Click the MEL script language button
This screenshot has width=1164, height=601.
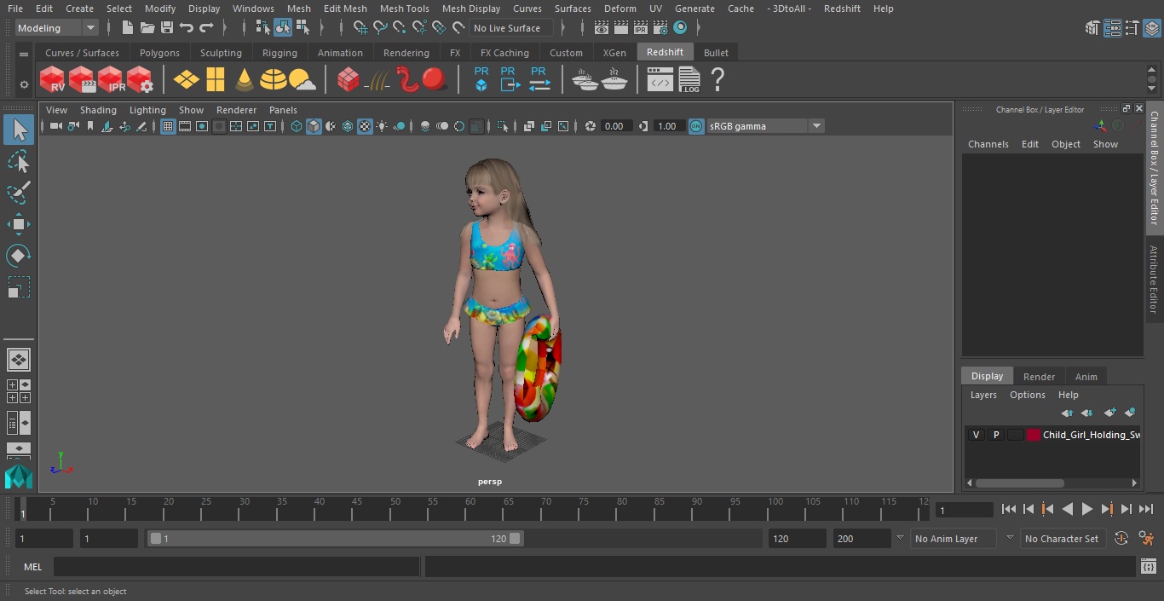click(x=32, y=567)
